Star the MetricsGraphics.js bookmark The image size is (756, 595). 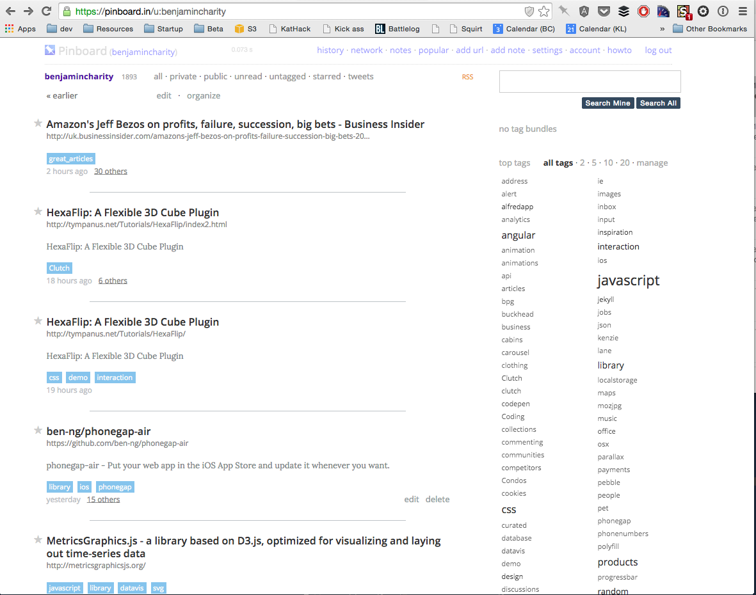(x=38, y=539)
